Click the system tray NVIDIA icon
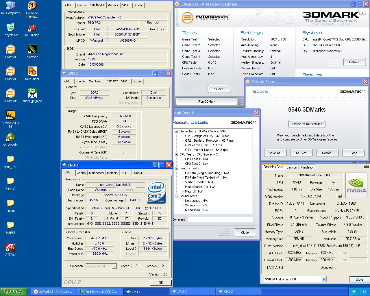The image size is (370, 296). pyautogui.click(x=354, y=292)
